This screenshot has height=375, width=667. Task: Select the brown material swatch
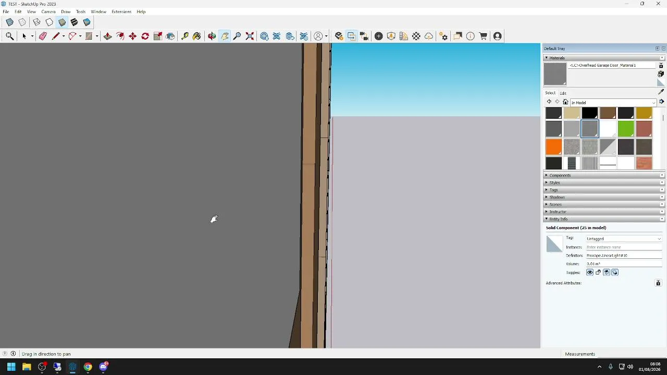pos(608,113)
